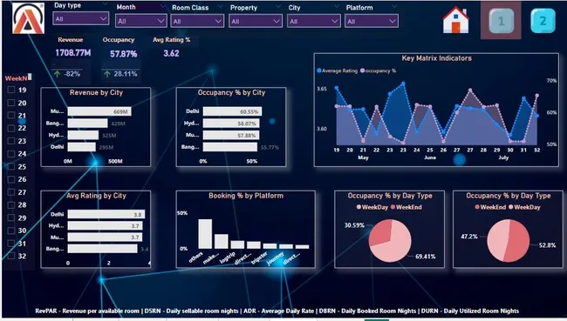The height and width of the screenshot is (321, 567).
Task: Click the occupancy up-arrow indicator
Action: click(107, 74)
